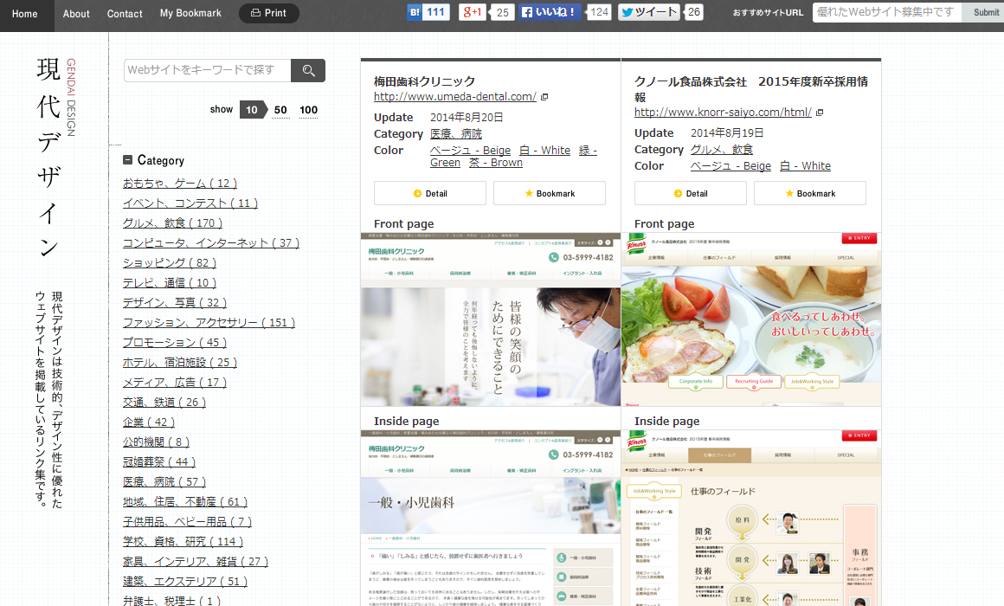The image size is (1004, 606).
Task: Open category ホテル、宿泊施設 (25)
Action: pos(180,363)
